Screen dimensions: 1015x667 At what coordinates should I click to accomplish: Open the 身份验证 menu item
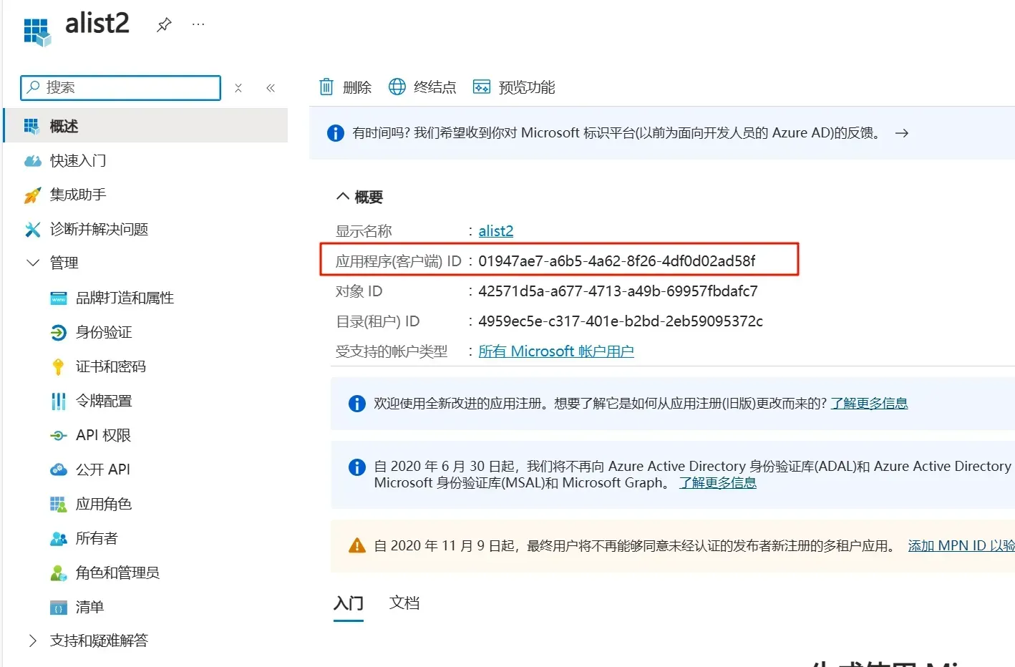(x=104, y=332)
